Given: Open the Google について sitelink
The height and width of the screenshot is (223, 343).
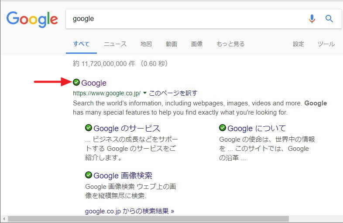Looking at the screenshot, I should [x=257, y=128].
